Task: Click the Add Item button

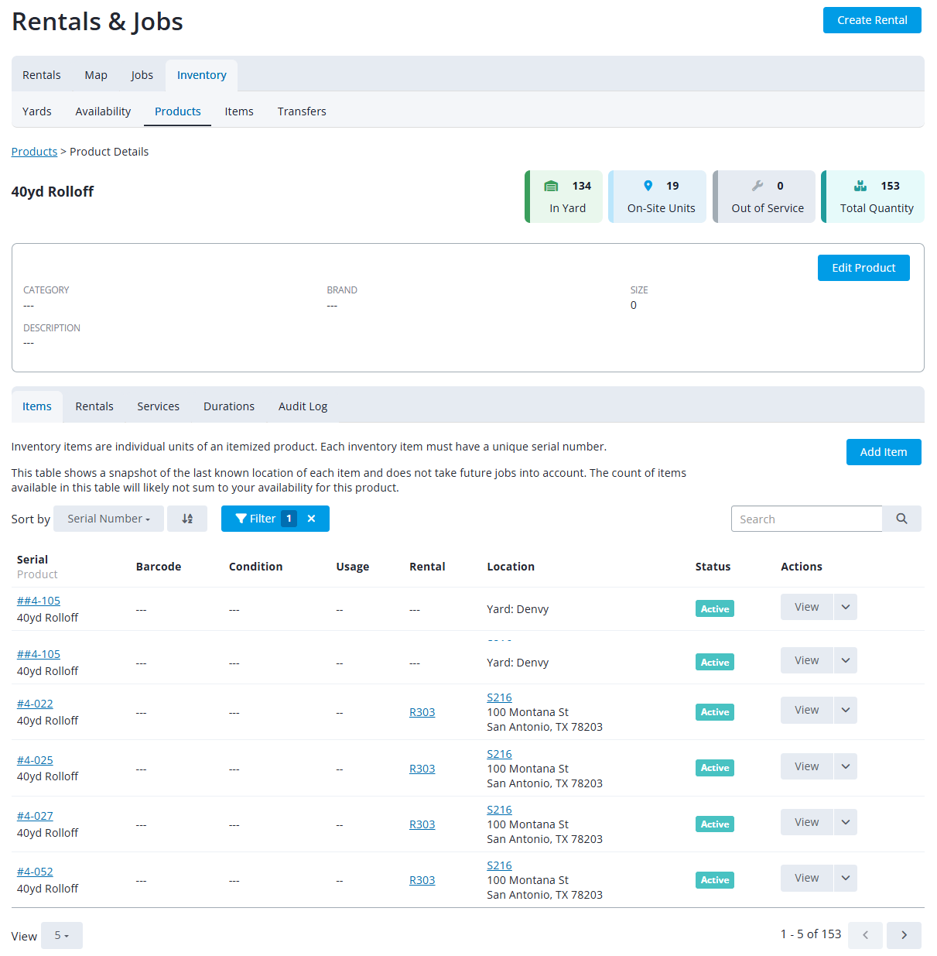Action: [884, 452]
